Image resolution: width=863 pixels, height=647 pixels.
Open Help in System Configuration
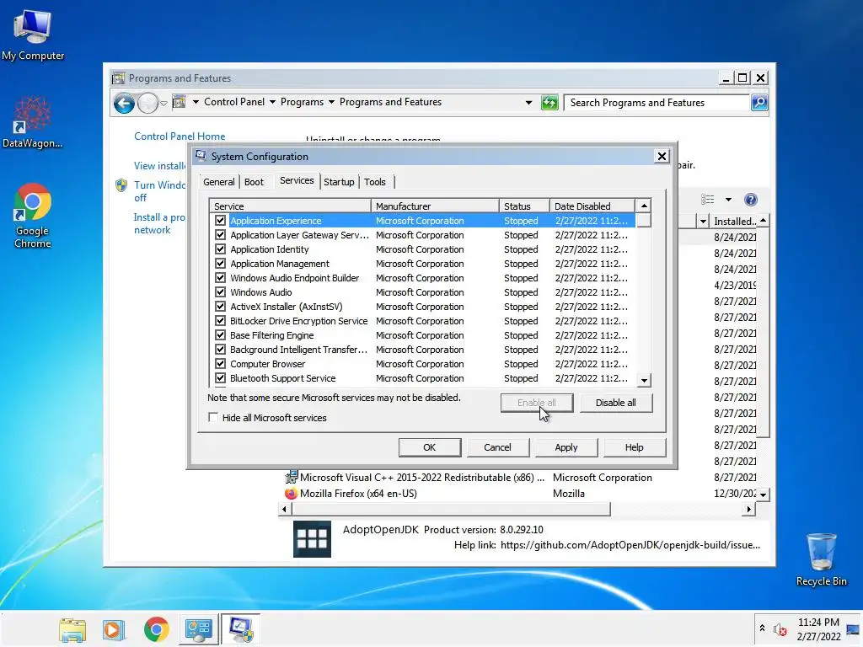point(634,447)
